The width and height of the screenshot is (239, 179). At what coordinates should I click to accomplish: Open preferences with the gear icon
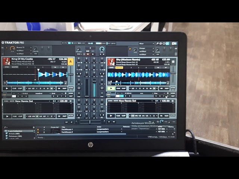(161, 44)
